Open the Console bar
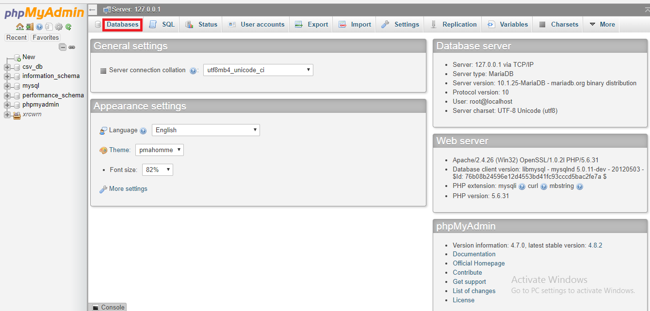The height and width of the screenshot is (311, 650). 108,307
